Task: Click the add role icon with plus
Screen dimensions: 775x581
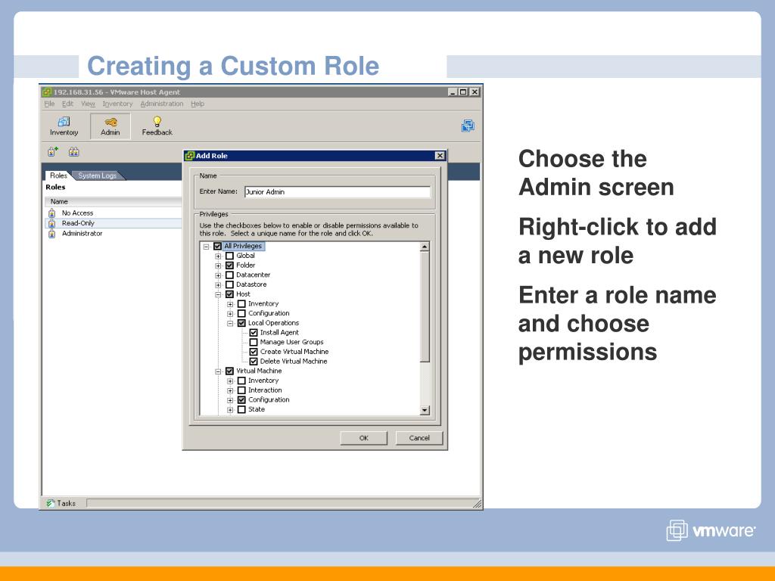Action: pos(53,151)
